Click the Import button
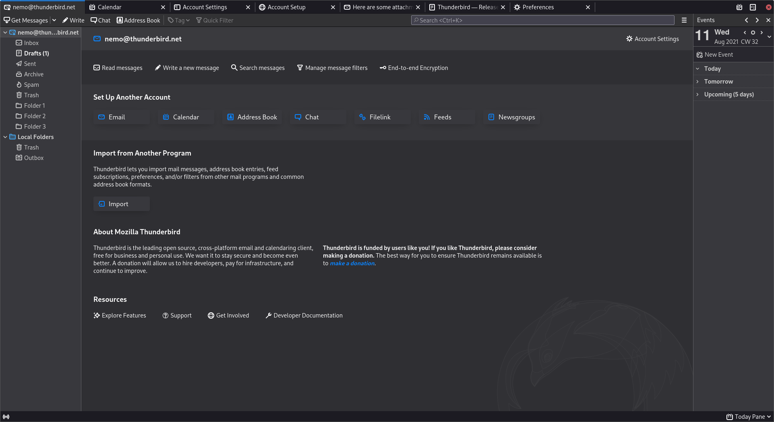The image size is (774, 422). point(121,204)
